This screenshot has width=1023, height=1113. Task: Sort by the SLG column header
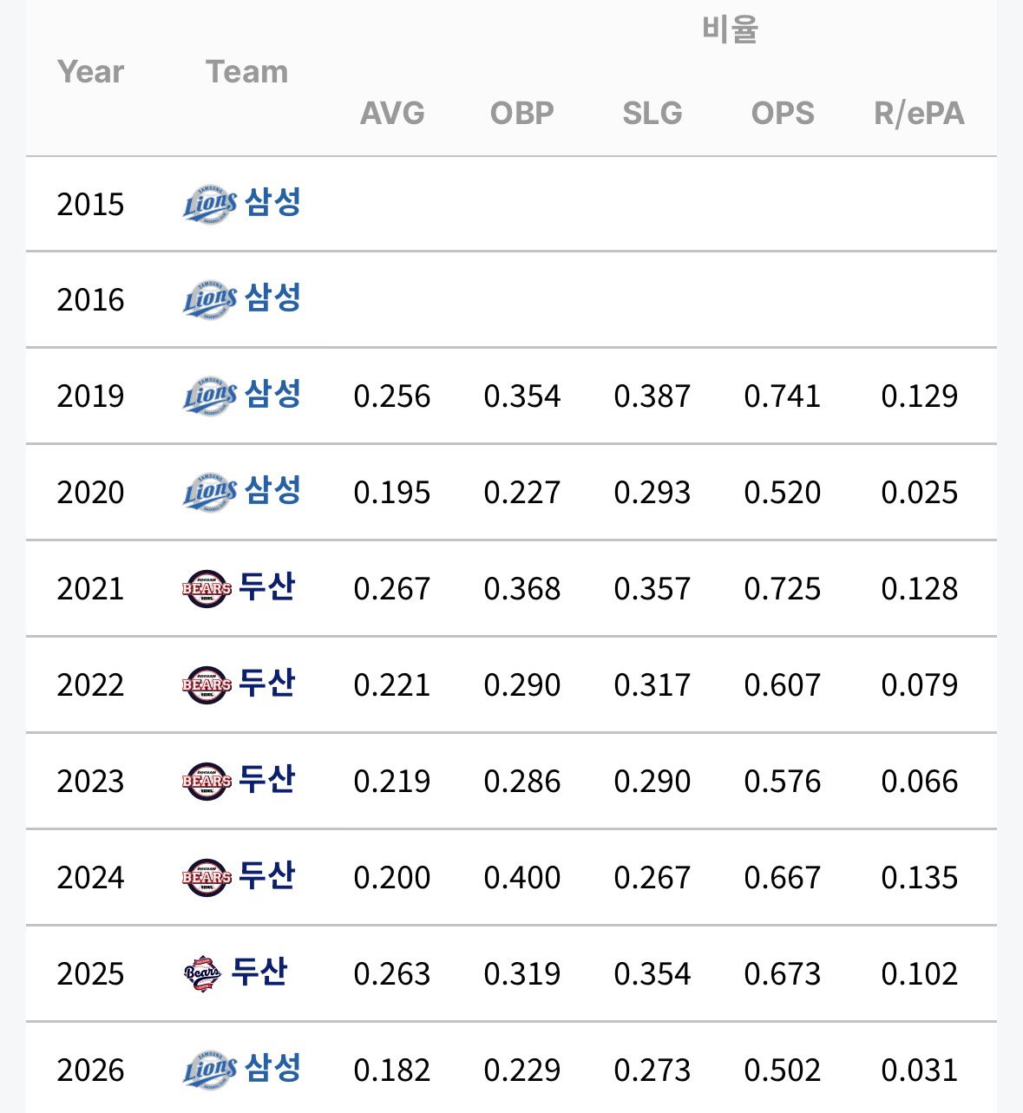(652, 114)
